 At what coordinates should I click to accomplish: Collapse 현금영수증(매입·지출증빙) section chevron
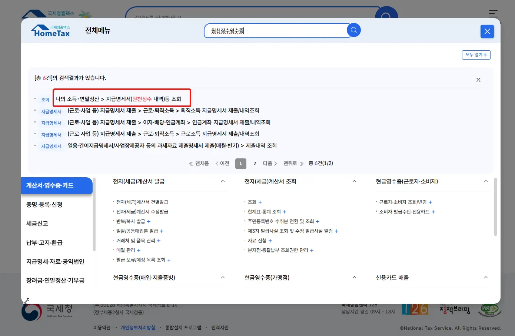click(223, 278)
